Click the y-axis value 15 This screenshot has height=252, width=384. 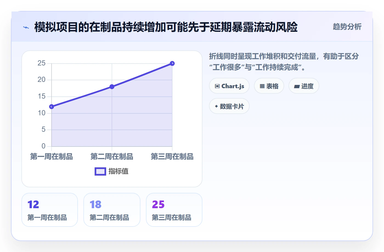point(41,96)
